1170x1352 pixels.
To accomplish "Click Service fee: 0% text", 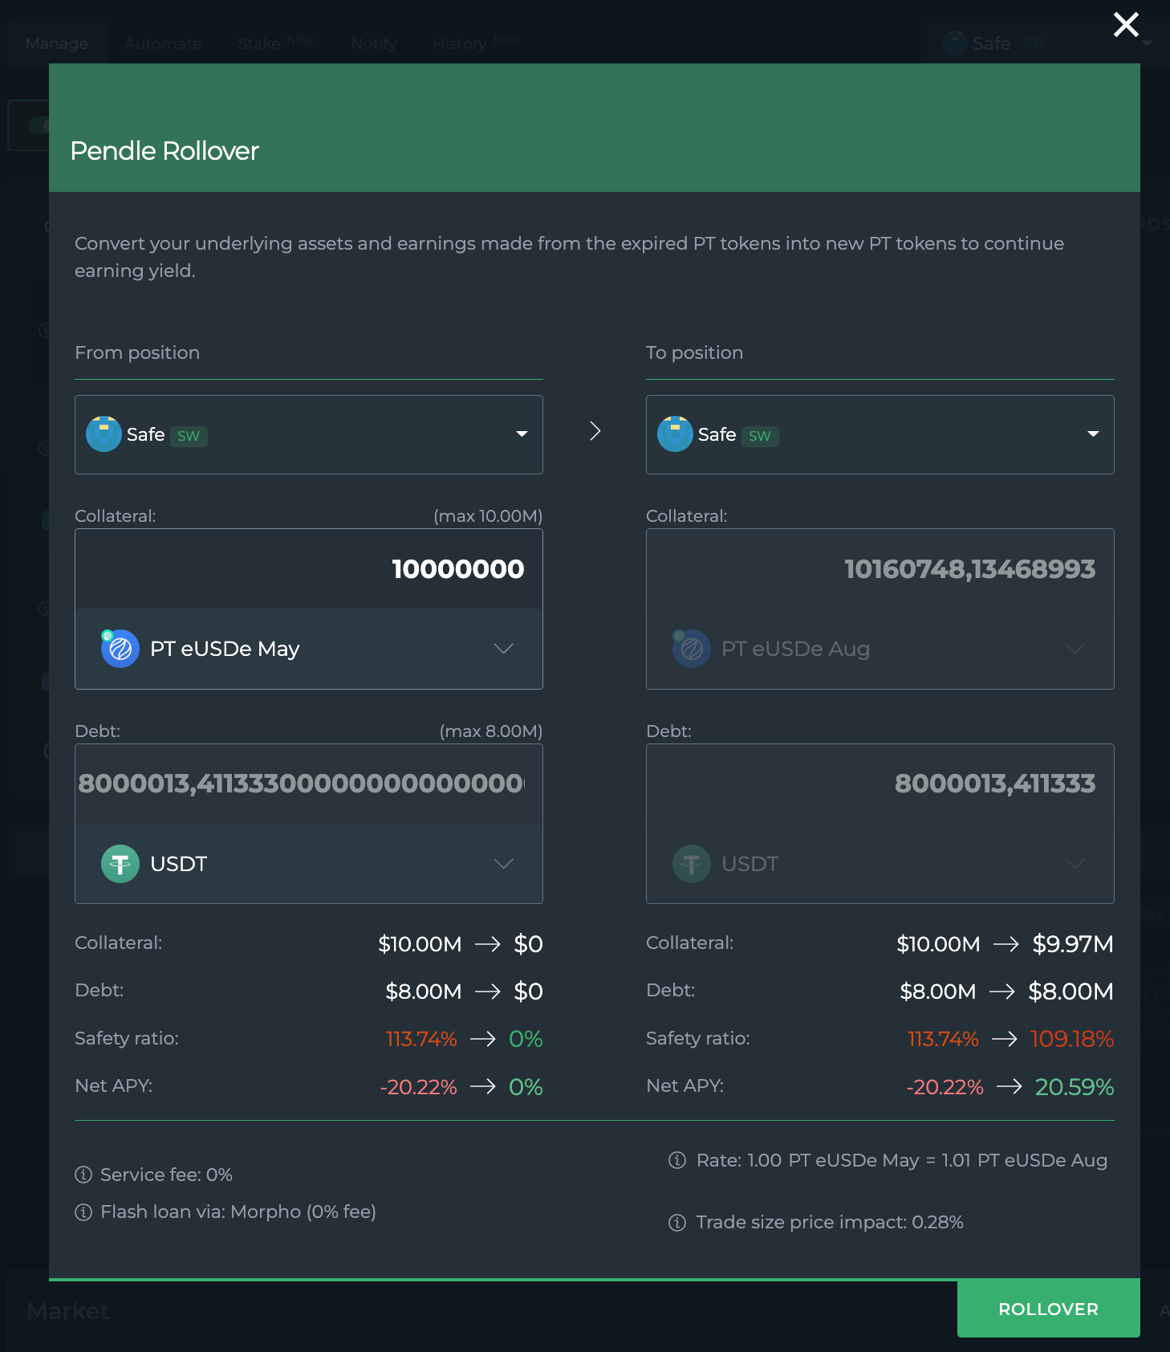I will point(166,1175).
